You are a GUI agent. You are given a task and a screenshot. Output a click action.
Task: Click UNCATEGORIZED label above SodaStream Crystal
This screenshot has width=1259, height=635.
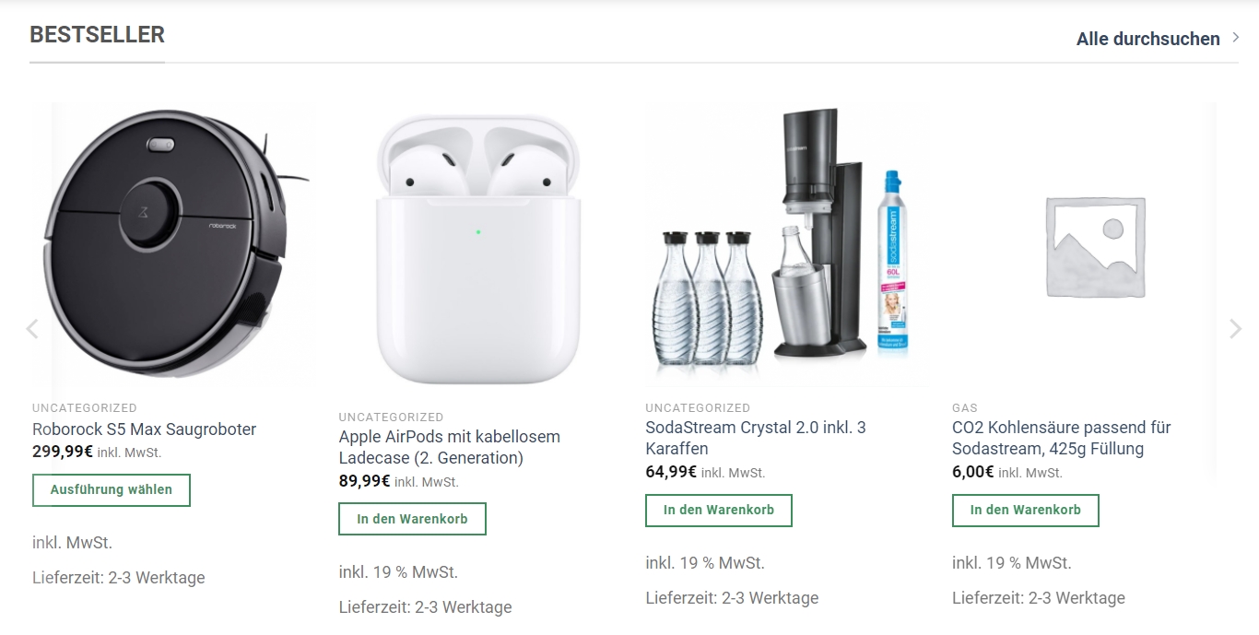[x=698, y=407]
